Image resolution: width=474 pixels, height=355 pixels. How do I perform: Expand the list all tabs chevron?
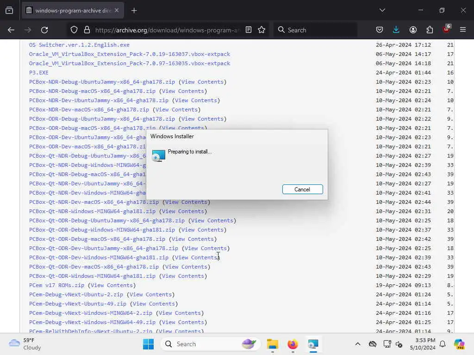[382, 10]
